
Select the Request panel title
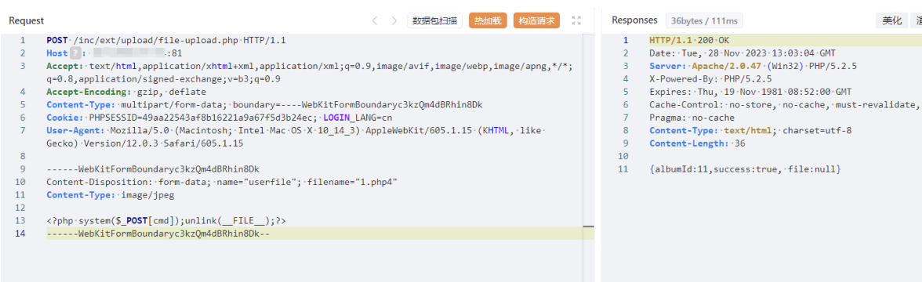(x=26, y=20)
